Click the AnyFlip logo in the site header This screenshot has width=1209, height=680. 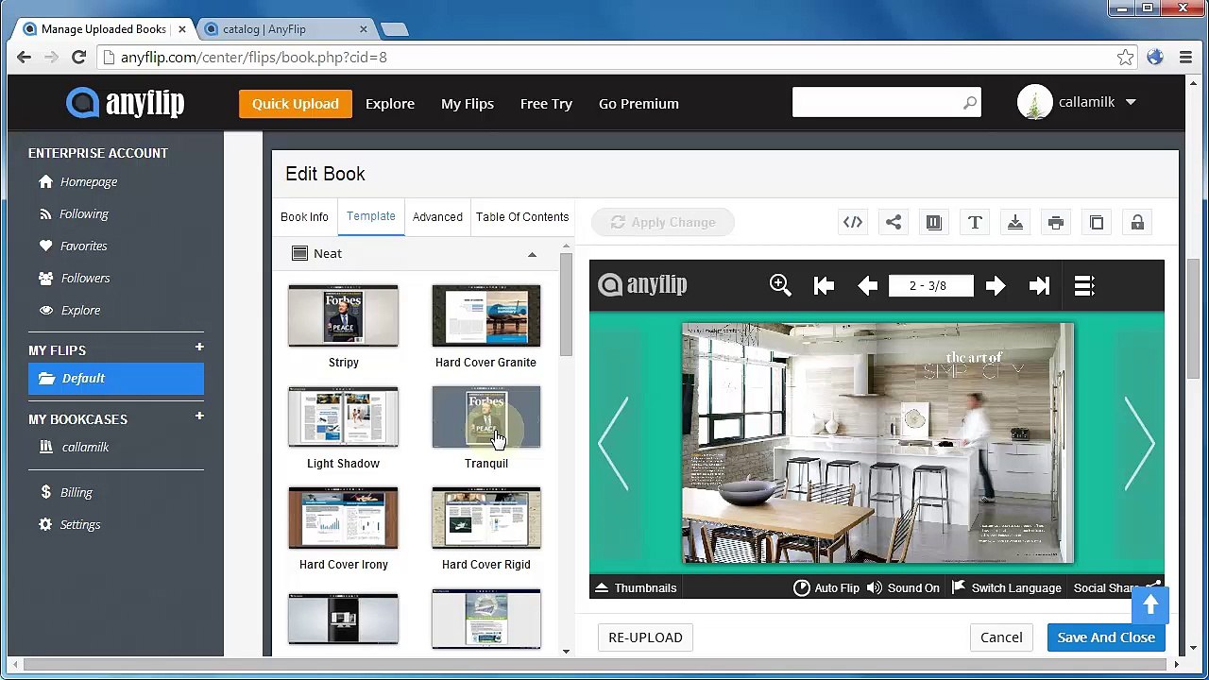pos(125,103)
